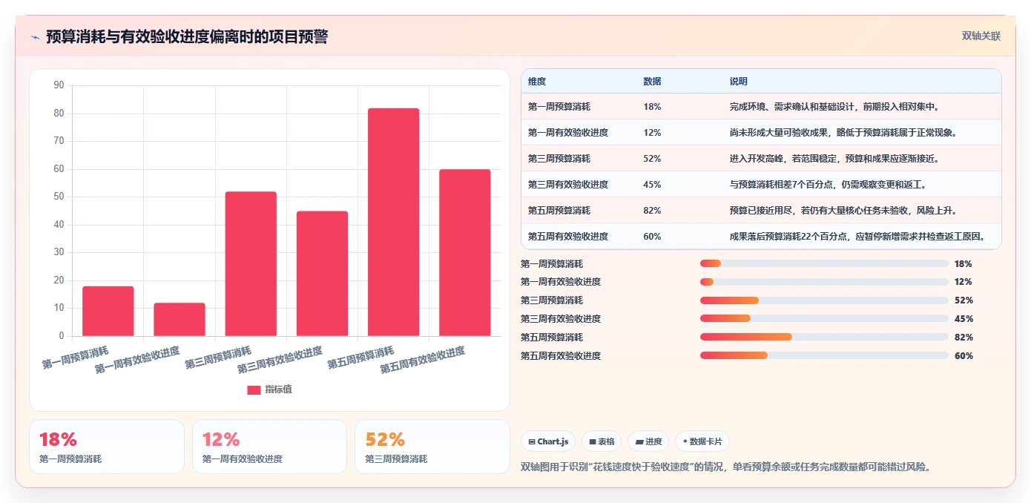Click the 第一周有效验收进度 progress bar at 12%
Screen dimensions: 1031x503
coord(824,282)
